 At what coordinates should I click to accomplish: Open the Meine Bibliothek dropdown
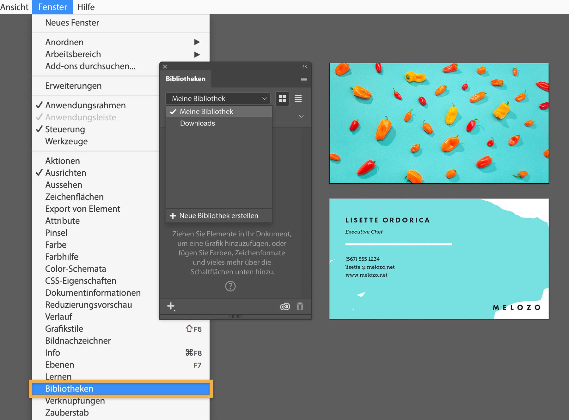(x=217, y=98)
